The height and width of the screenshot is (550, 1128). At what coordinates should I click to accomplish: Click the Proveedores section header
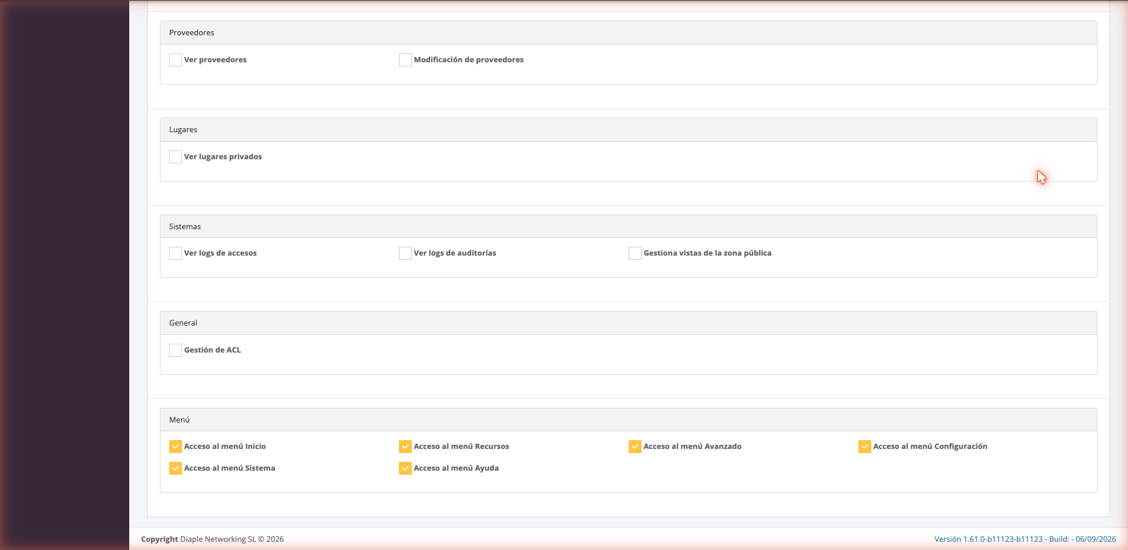[x=628, y=33]
